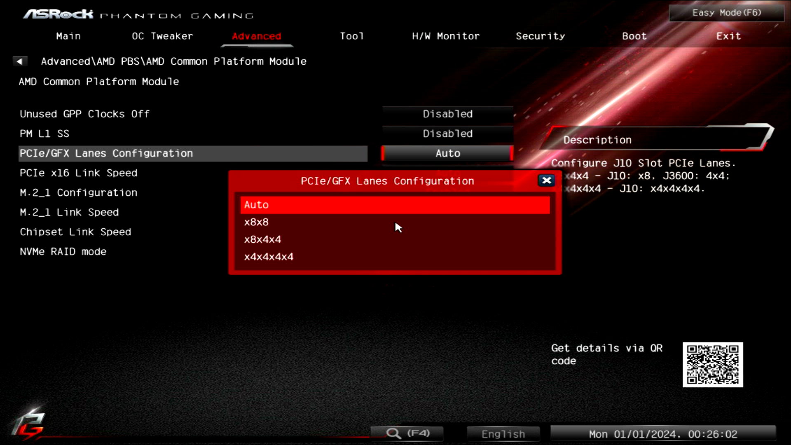
Task: Click PCIe/GFX Lanes Configuration Auto value box
Action: 447,153
